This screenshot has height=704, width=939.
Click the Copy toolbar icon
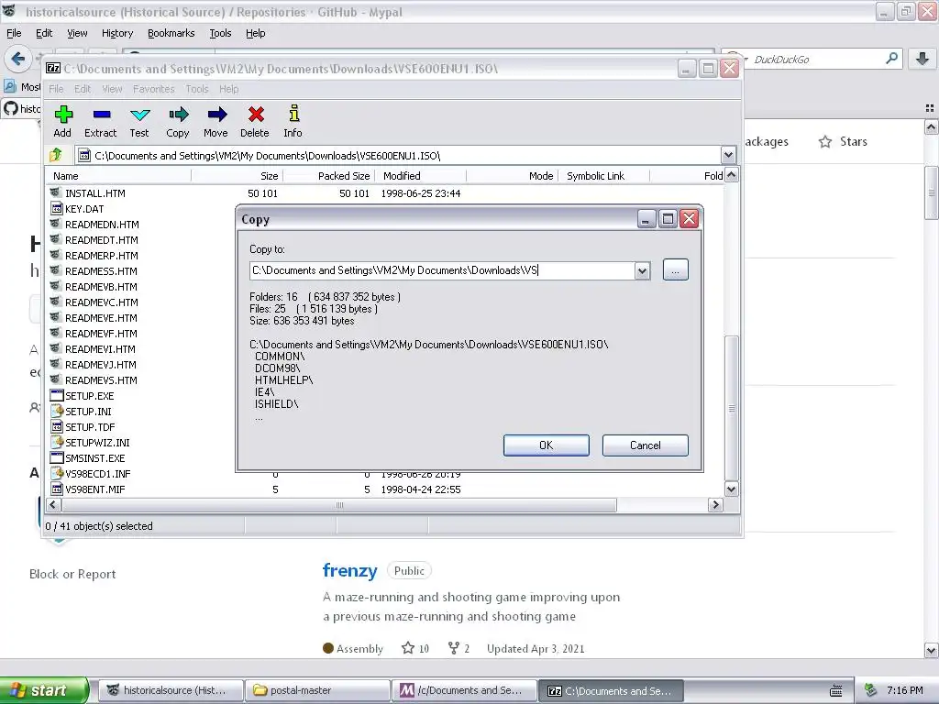178,122
